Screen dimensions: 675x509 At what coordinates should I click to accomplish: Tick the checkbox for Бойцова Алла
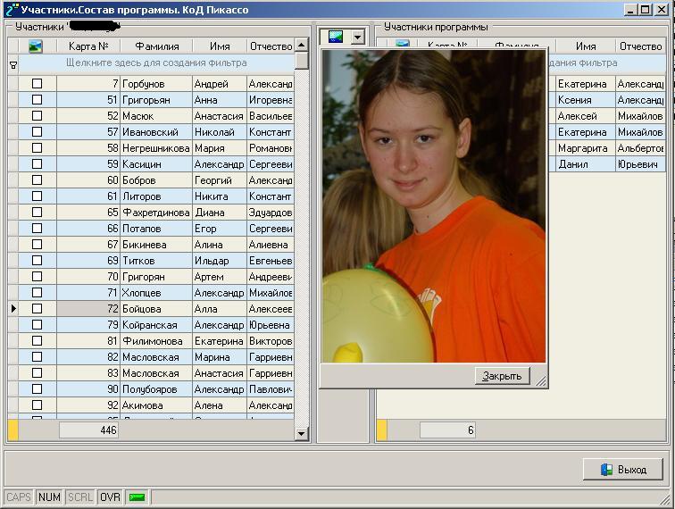[x=37, y=308]
